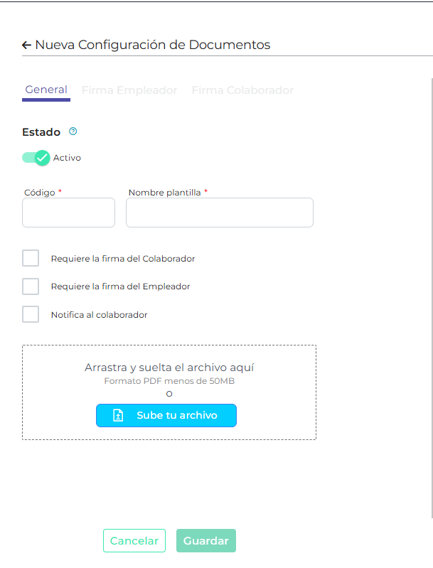The height and width of the screenshot is (568, 433).
Task: Focus the Código input field
Action: point(69,213)
